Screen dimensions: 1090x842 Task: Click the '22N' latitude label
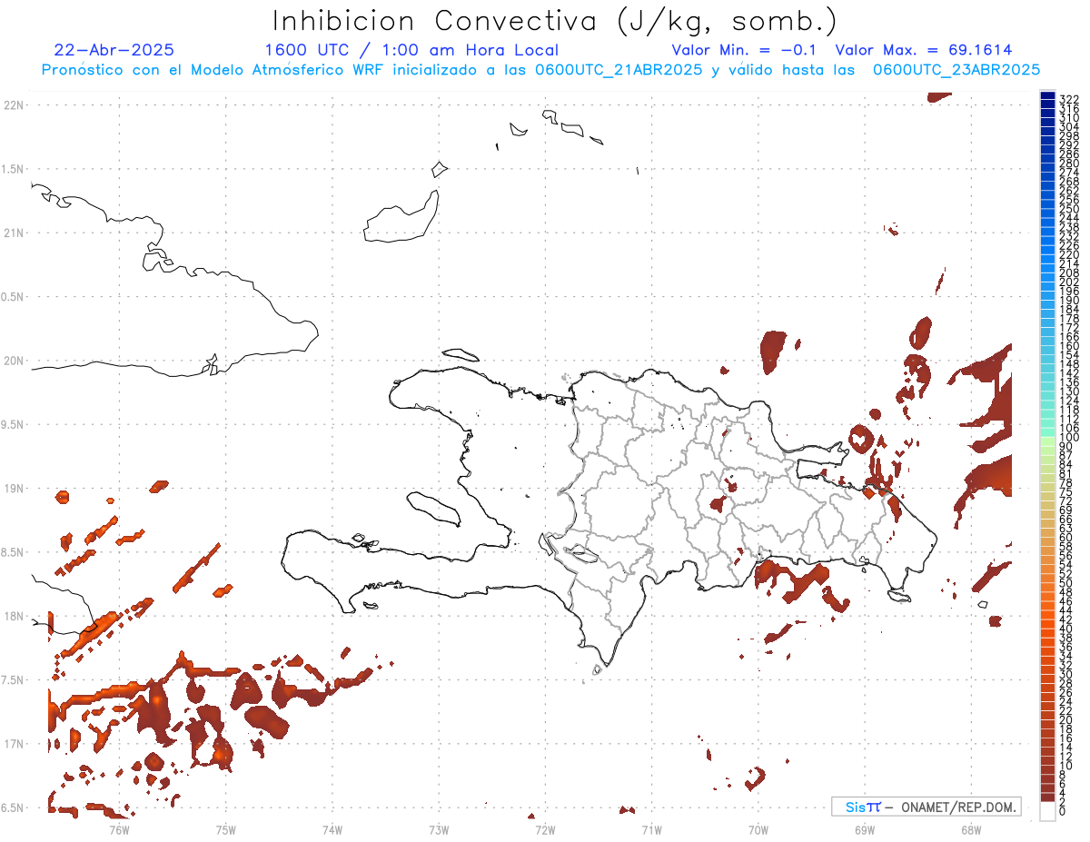[14, 105]
